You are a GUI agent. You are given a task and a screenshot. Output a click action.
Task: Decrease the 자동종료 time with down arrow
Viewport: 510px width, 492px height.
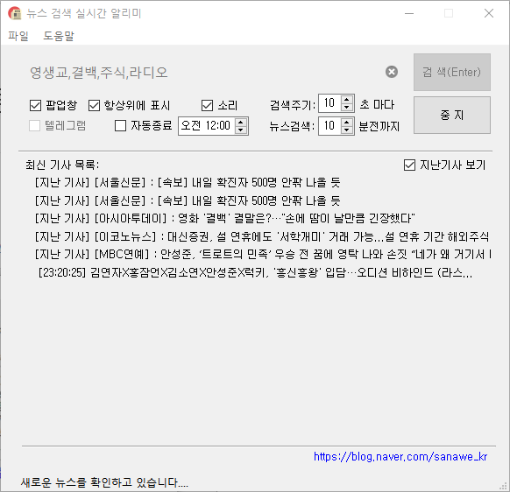pos(241,130)
